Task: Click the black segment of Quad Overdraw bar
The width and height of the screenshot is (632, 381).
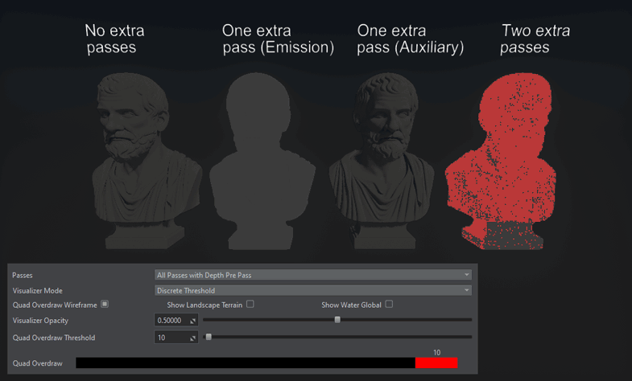Action: point(246,363)
